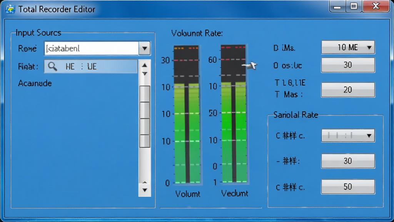Open the Rone combo box dropdown arrow
This screenshot has height=222, width=394.
pos(145,48)
